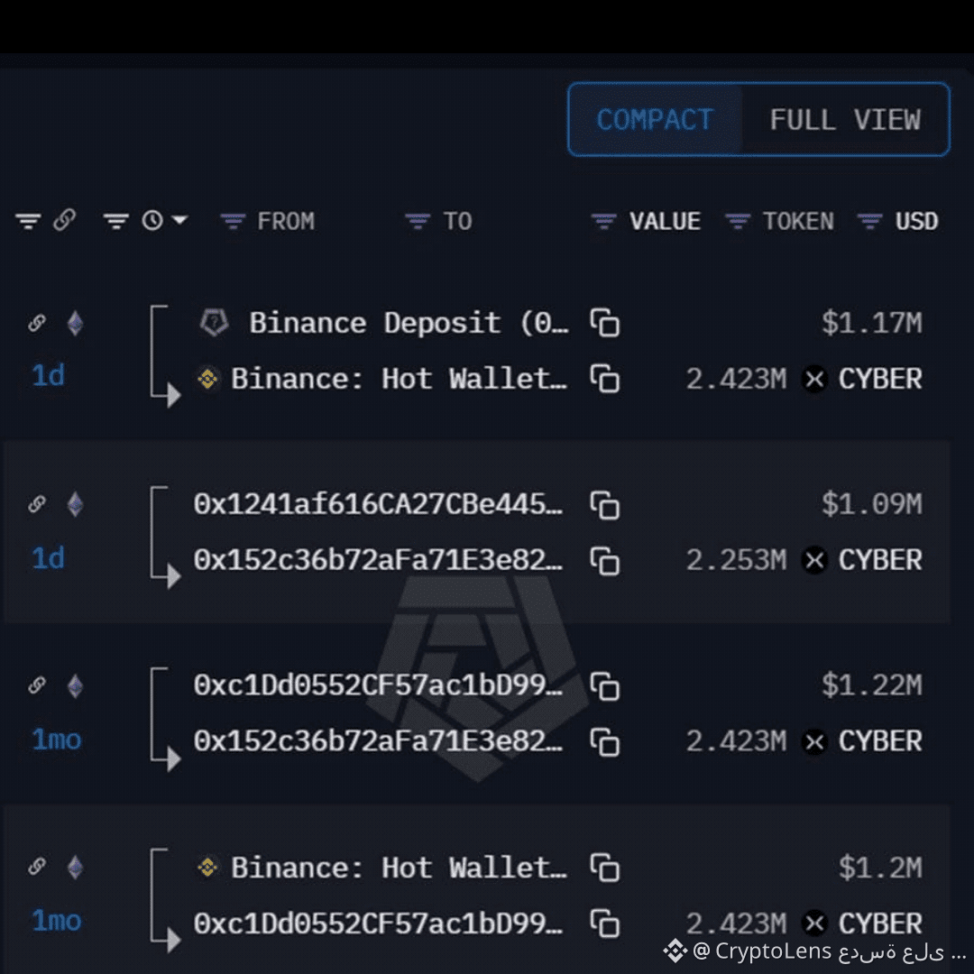Click CYBER token logo in $1.17M row
974x974 pixels.
[814, 379]
